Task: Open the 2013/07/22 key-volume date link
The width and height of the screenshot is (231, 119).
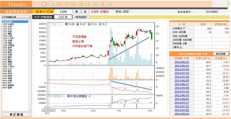Action: 181,107
